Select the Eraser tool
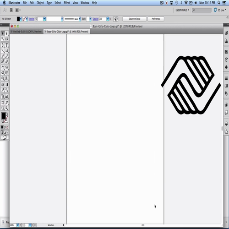Screen dimensions: 229x229 (6, 61)
